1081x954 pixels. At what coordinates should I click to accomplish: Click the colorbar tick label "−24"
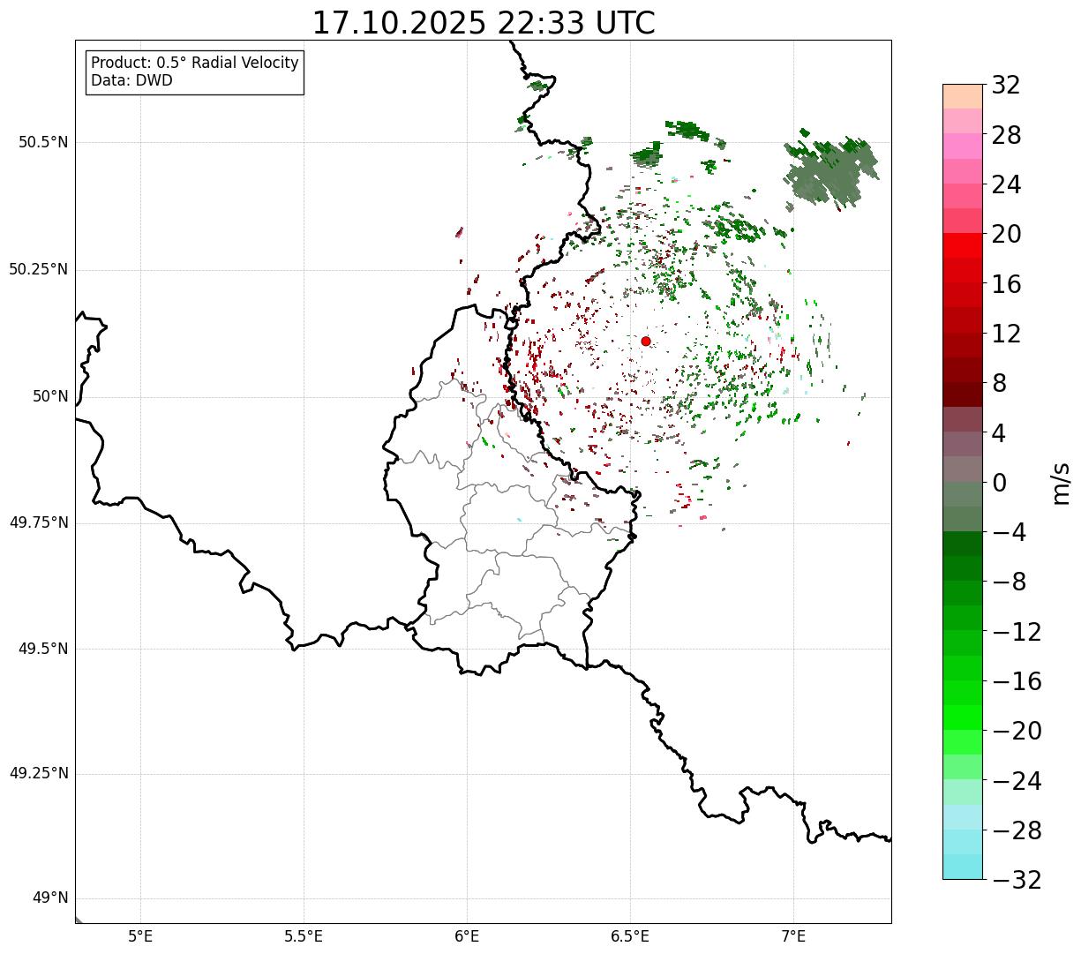point(1017,781)
